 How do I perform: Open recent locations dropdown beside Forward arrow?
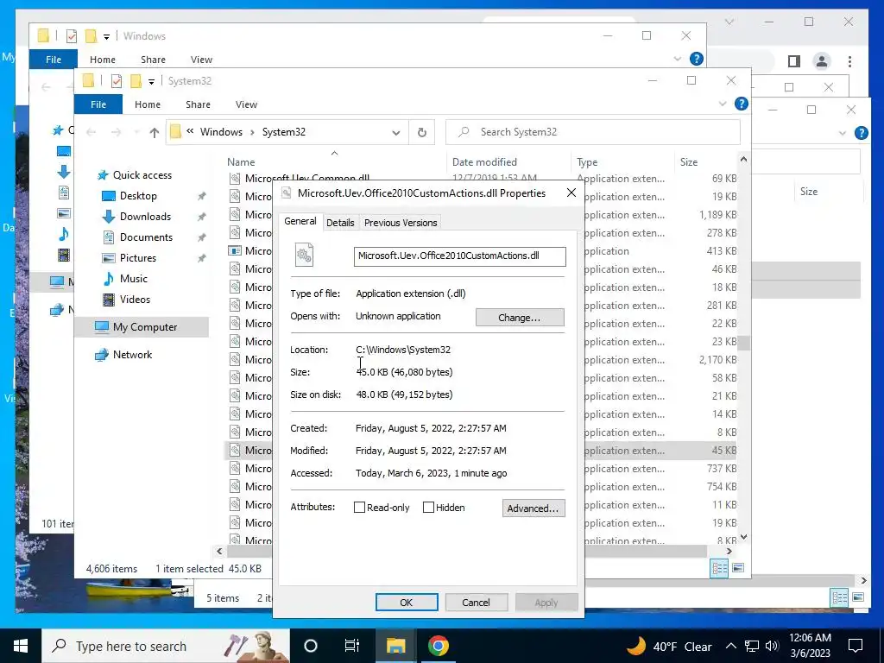click(x=136, y=132)
